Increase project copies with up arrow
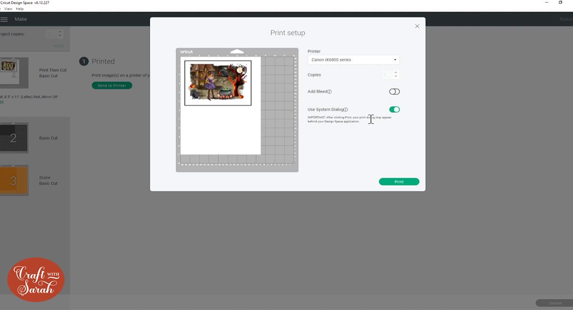Image resolution: width=573 pixels, height=310 pixels. coord(60,32)
